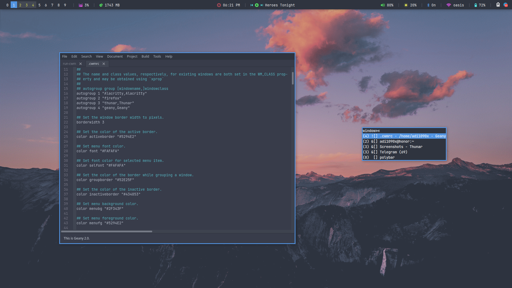
Task: Select Telegram (69) window entry
Action: click(x=393, y=152)
